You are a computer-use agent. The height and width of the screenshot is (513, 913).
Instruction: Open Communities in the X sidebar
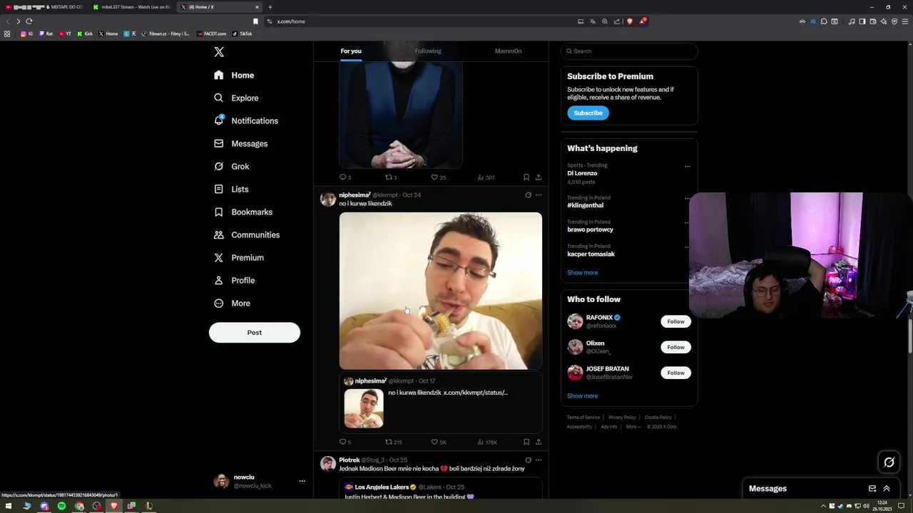[x=247, y=234]
